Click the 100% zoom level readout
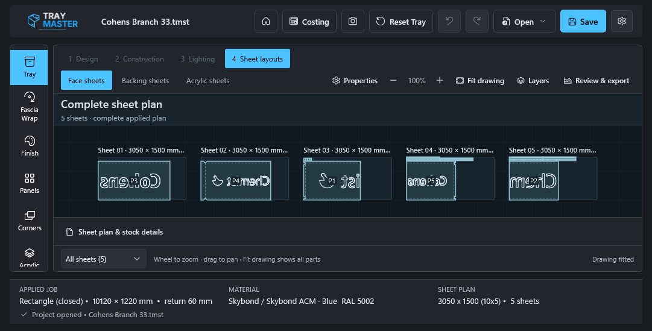The image size is (652, 331). pos(416,80)
